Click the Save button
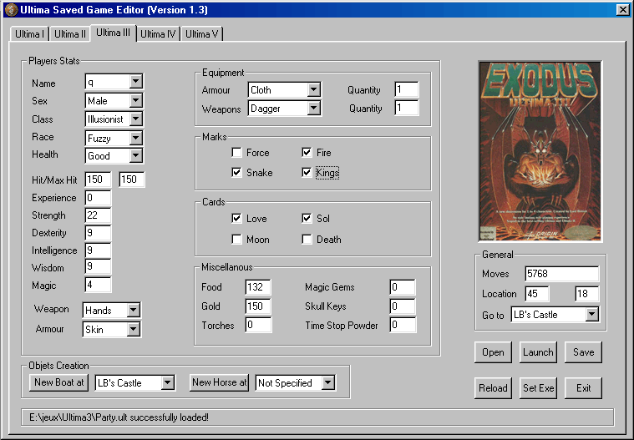Screen dimensions: 634x440 coord(583,352)
